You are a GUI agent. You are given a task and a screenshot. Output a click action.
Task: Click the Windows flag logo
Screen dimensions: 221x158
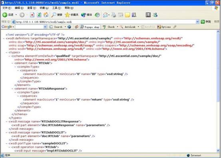point(216,8)
